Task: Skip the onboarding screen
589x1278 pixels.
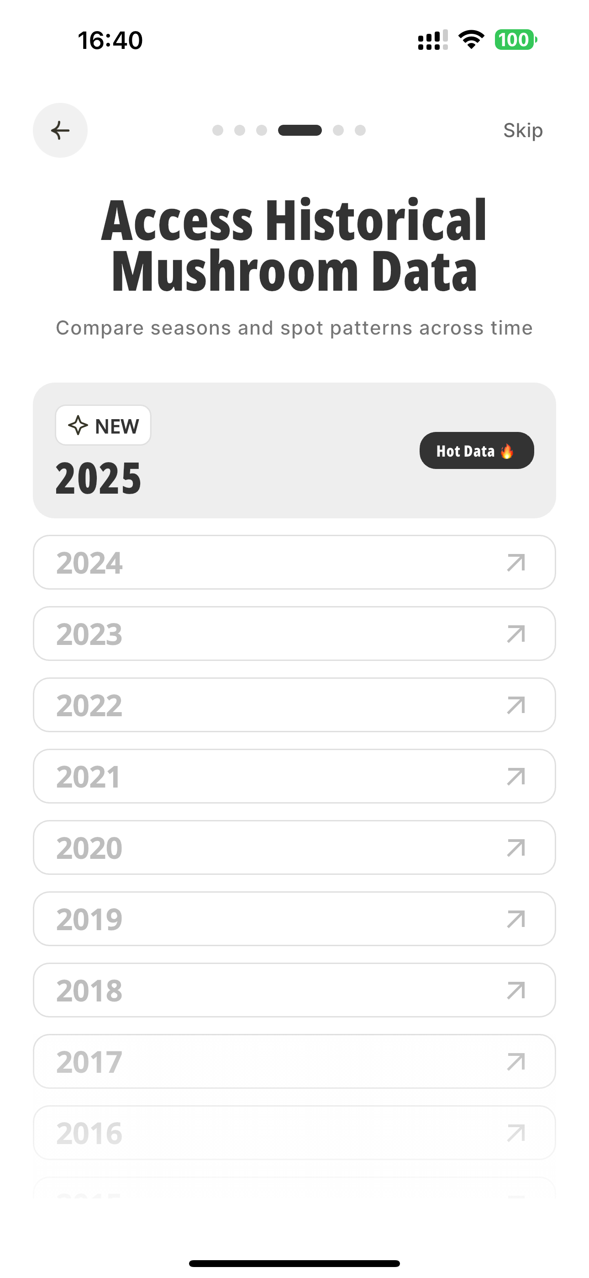Action: [522, 130]
